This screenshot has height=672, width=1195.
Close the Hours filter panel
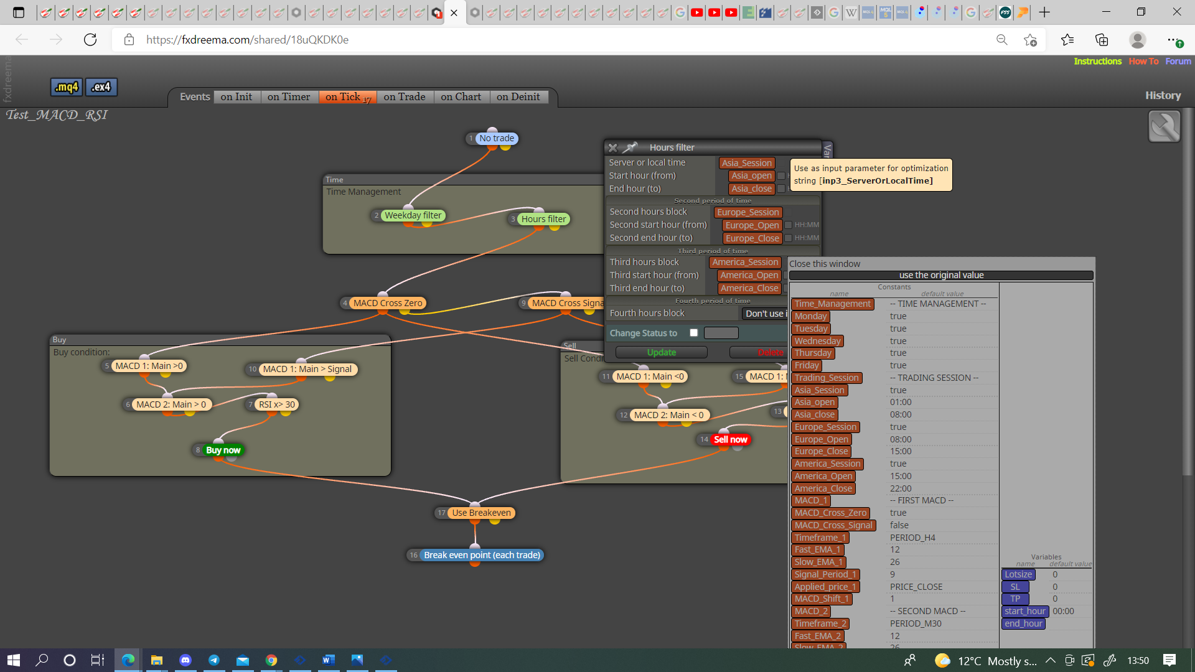tap(613, 147)
